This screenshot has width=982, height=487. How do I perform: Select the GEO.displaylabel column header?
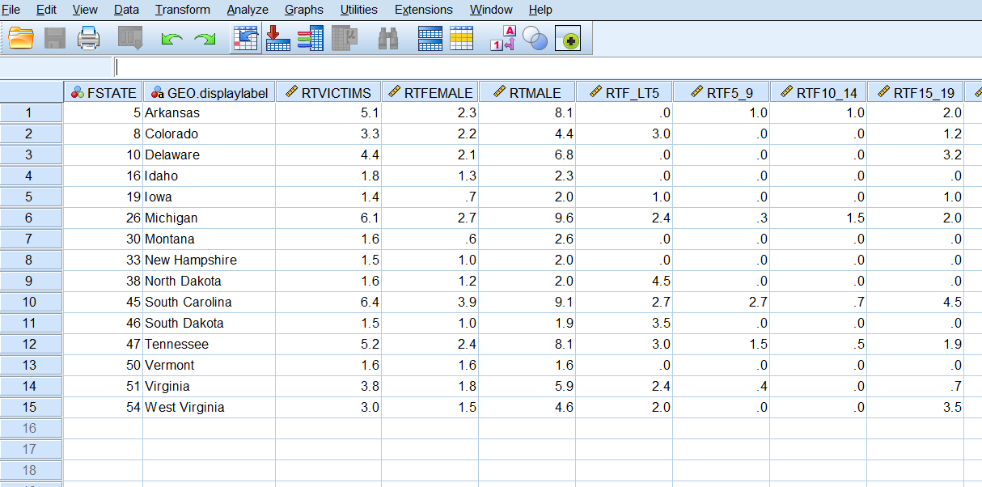[209, 92]
